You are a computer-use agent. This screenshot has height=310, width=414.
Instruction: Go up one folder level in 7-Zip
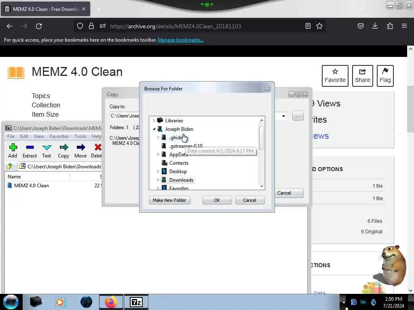click(10, 166)
